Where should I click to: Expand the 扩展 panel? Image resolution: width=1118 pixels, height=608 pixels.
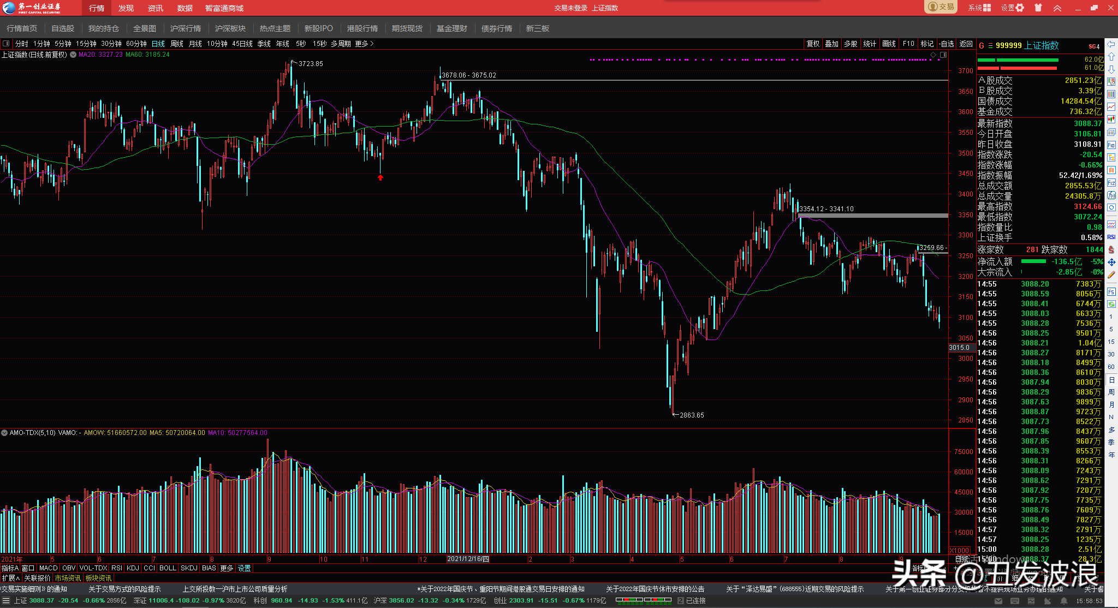tap(10, 578)
